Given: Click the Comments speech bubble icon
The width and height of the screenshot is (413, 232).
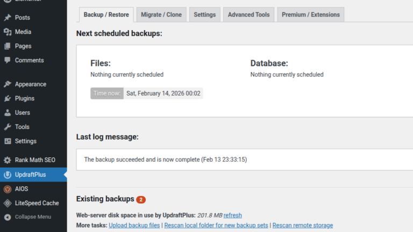Looking at the screenshot, I should point(8,60).
